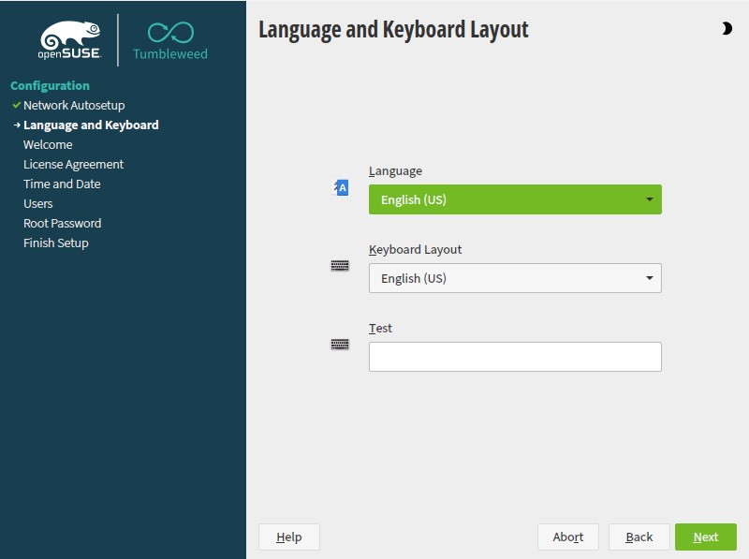Click the language translate icon
Viewport: 749px width, 559px height.
click(x=341, y=187)
